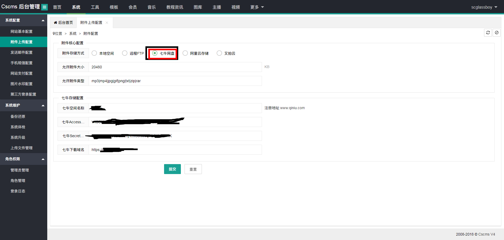The width and height of the screenshot is (504, 240).
Task: Click the 提交 submit button
Action: 172,169
